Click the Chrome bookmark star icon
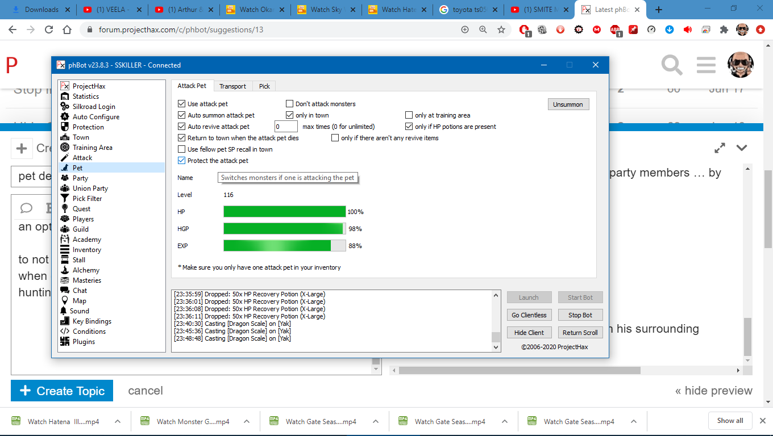 (501, 30)
